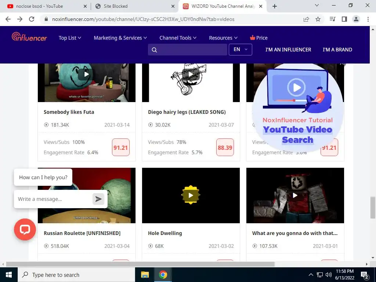The height and width of the screenshot is (282, 376).
Task: Open Somebody likes Futa title link
Action: pyautogui.click(x=69, y=112)
